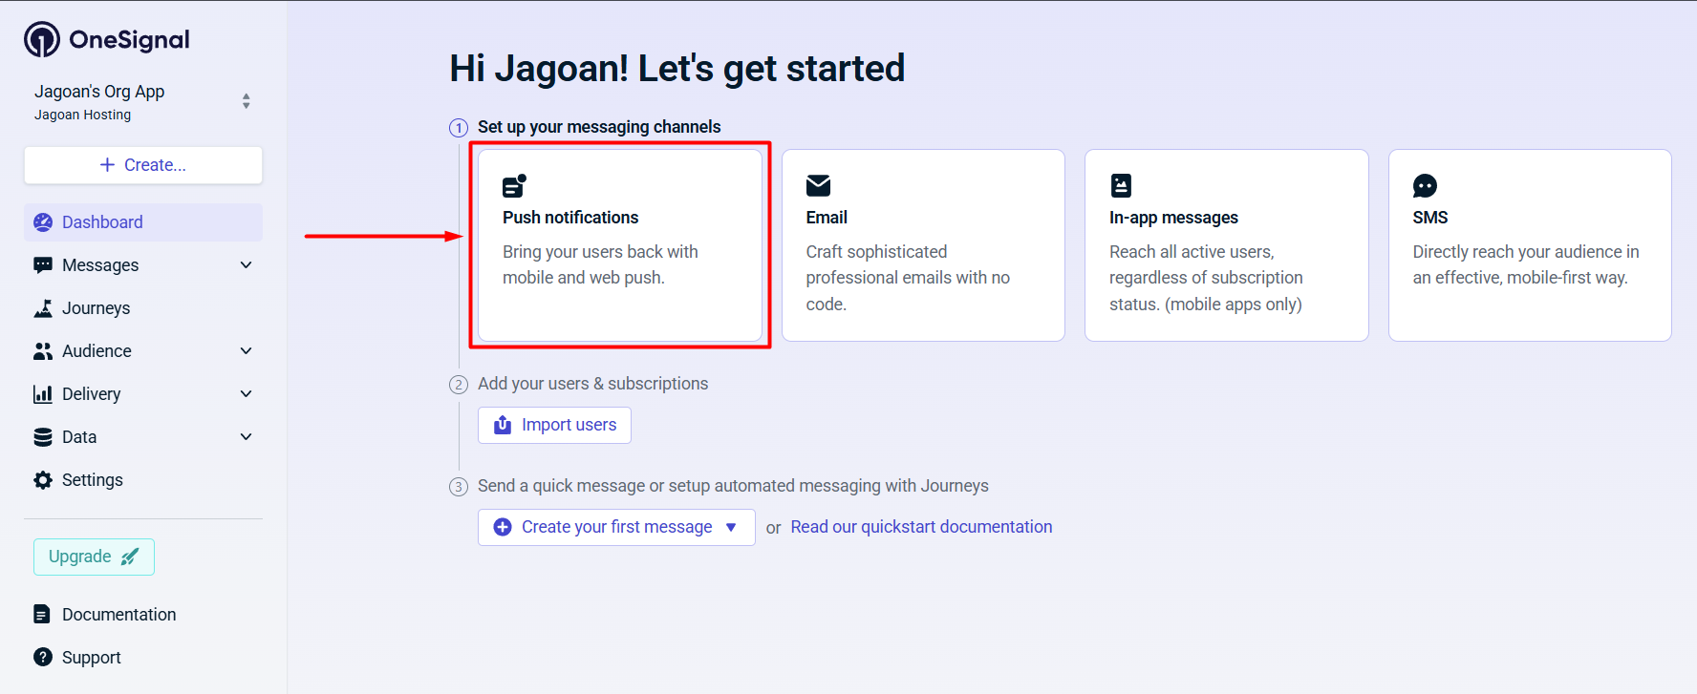Viewport: 1697px width, 694px height.
Task: Open Data in the sidebar
Action: click(x=143, y=437)
